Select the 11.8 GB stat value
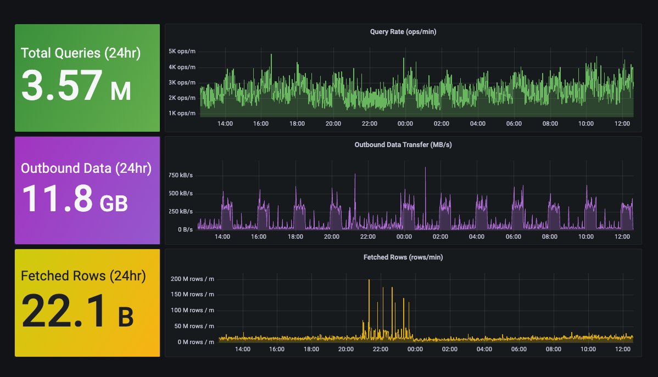 [75, 198]
